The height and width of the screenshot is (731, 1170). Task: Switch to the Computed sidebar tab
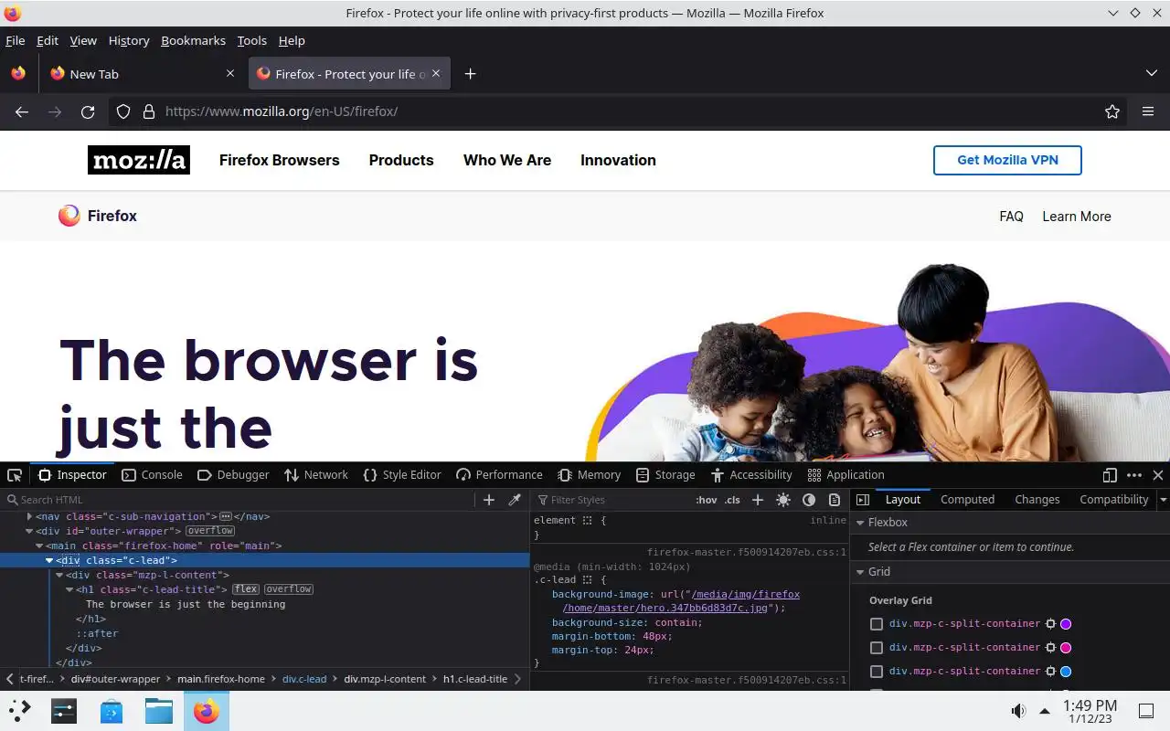click(967, 500)
